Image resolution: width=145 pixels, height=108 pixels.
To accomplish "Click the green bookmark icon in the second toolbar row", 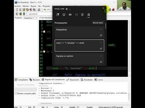I will 21,14.
